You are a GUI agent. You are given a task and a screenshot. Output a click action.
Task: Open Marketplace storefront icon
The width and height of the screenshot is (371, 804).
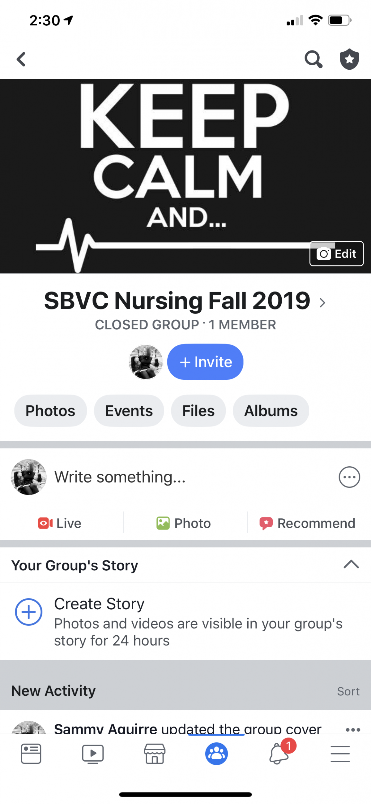point(155,754)
